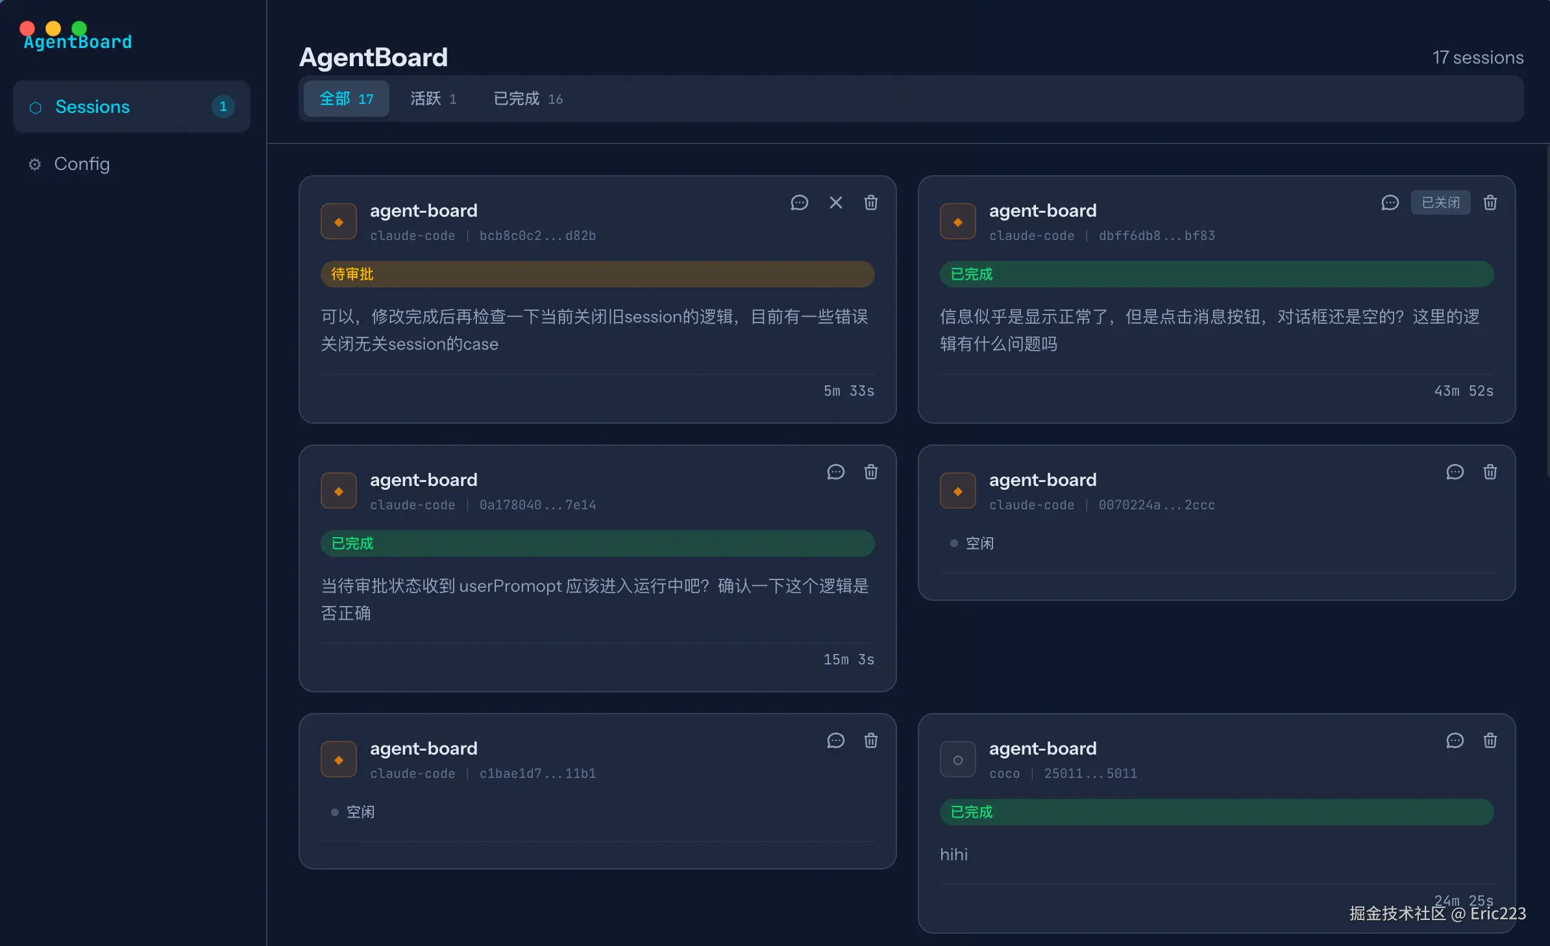Delete session bcb8c0c2...d82b with trash icon
1550x946 pixels.
[x=870, y=203]
